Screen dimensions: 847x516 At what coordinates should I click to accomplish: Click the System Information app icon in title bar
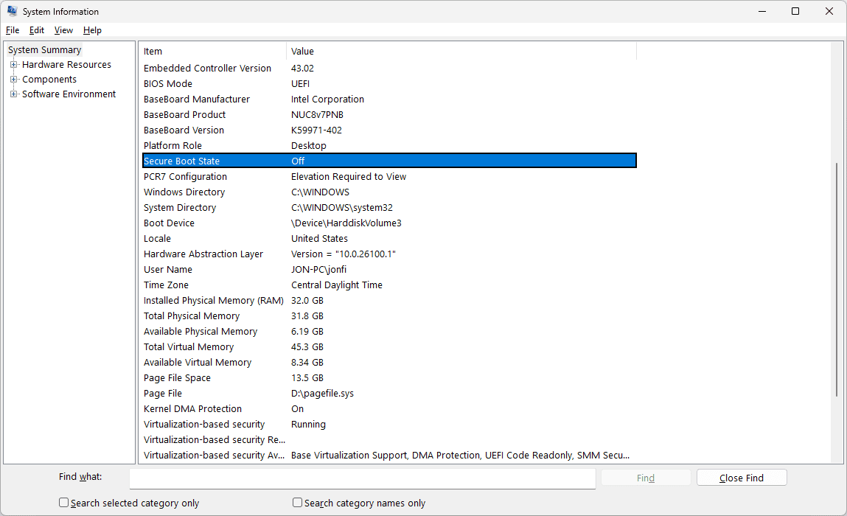click(13, 12)
